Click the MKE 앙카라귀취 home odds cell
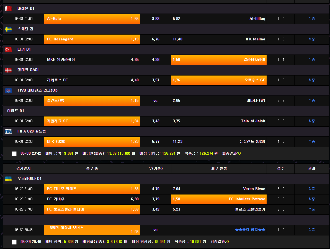This screenshot has width=330, height=249. [92, 60]
